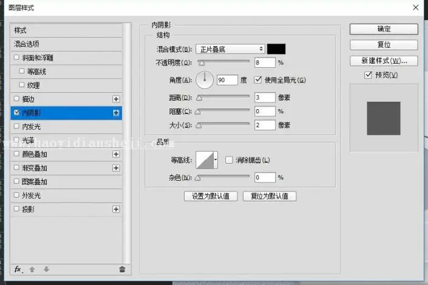428x285 pixels.
Task: Click the 杂色 percentage input field
Action: tap(265, 178)
